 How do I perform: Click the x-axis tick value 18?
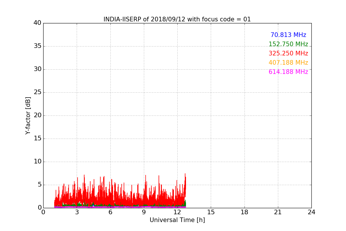click(245, 212)
